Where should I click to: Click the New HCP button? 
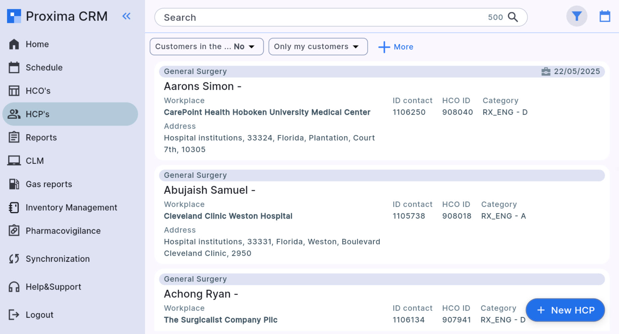pyautogui.click(x=565, y=310)
